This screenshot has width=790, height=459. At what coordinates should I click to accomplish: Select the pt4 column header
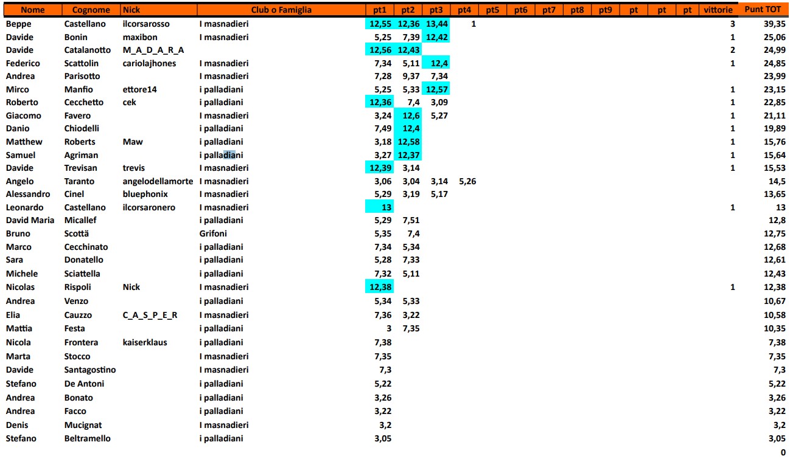coord(464,10)
